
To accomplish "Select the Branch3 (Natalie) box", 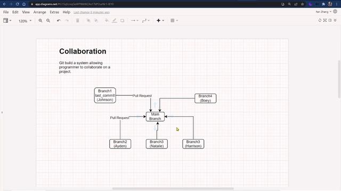I will (157, 144).
